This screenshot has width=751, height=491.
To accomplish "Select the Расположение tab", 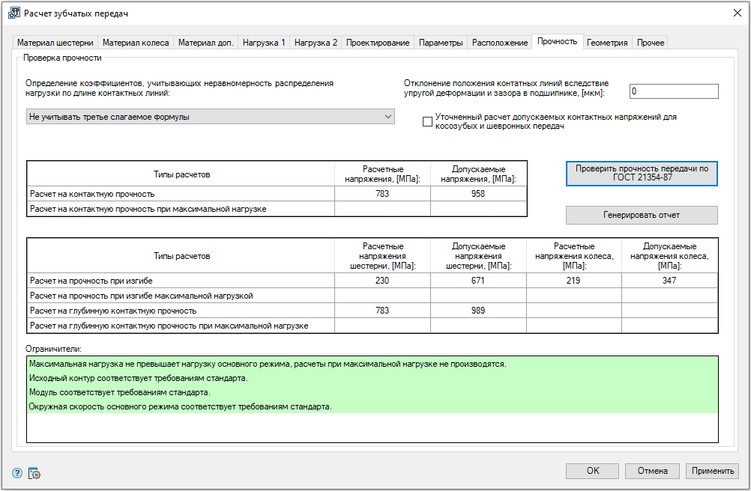I will 500,43.
